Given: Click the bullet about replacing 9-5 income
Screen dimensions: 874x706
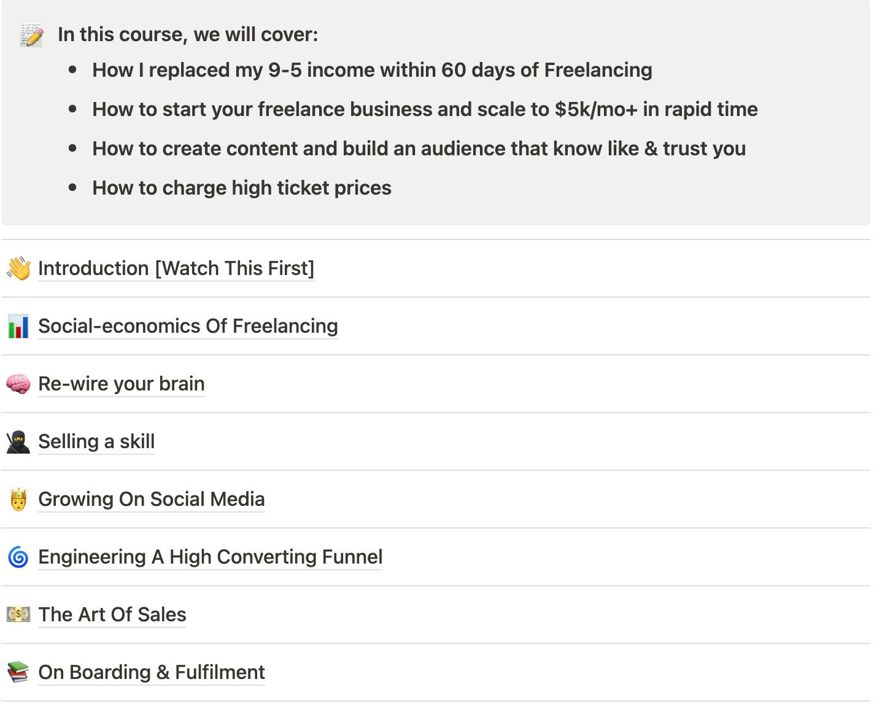Looking at the screenshot, I should coord(372,70).
